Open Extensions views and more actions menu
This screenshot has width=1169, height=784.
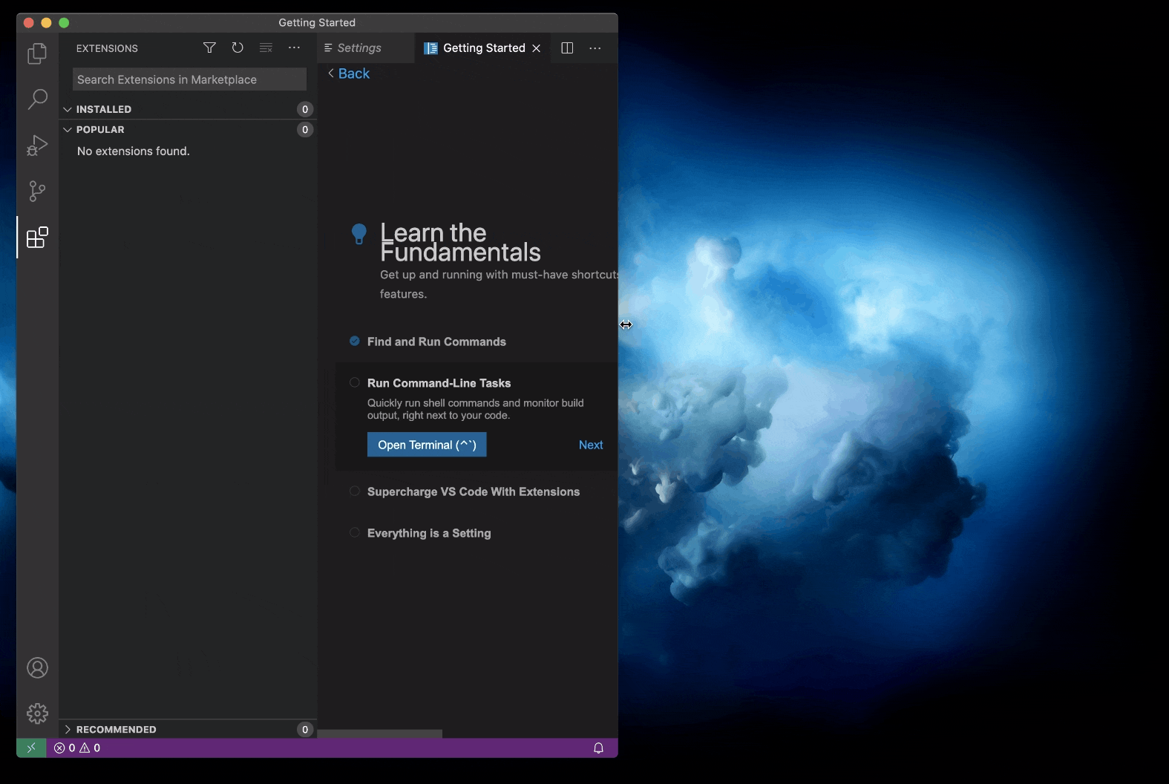294,48
